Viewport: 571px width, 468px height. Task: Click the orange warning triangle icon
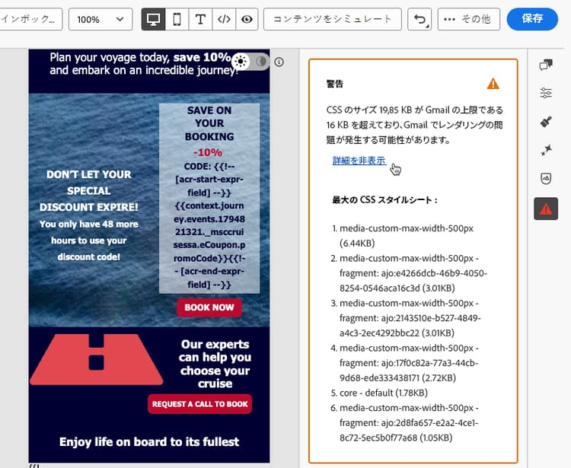tap(493, 84)
